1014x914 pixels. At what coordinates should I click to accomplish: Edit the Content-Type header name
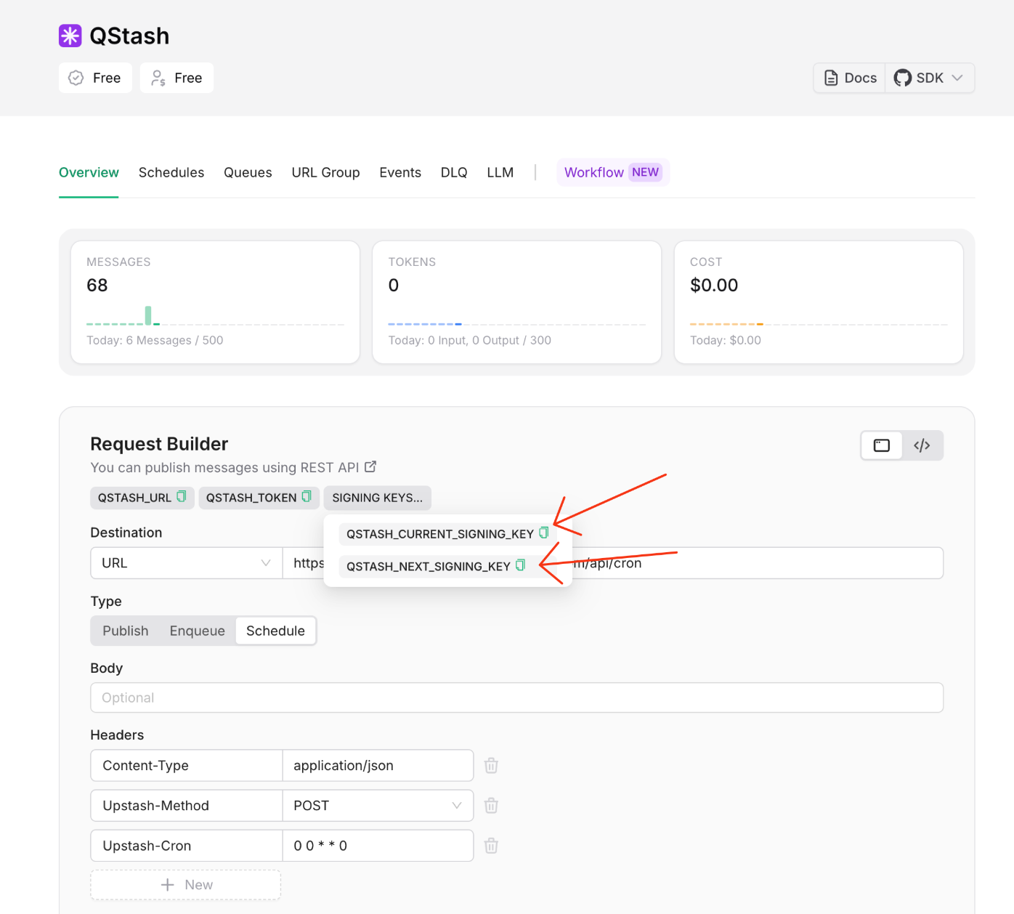coord(187,765)
